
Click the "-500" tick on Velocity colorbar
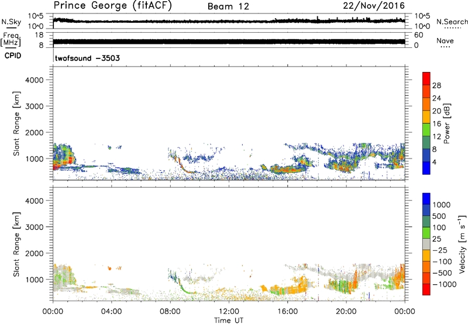(x=442, y=273)
